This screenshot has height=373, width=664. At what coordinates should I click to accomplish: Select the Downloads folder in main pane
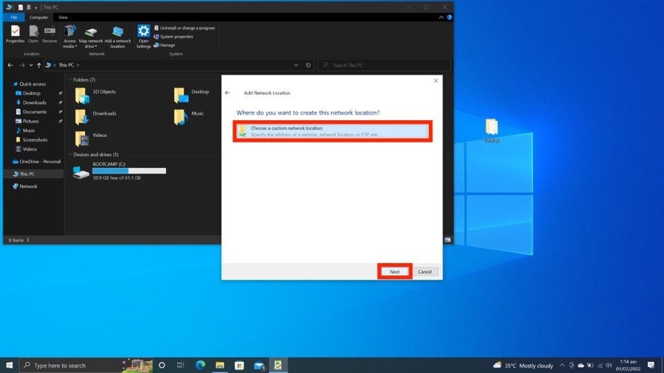pyautogui.click(x=95, y=117)
